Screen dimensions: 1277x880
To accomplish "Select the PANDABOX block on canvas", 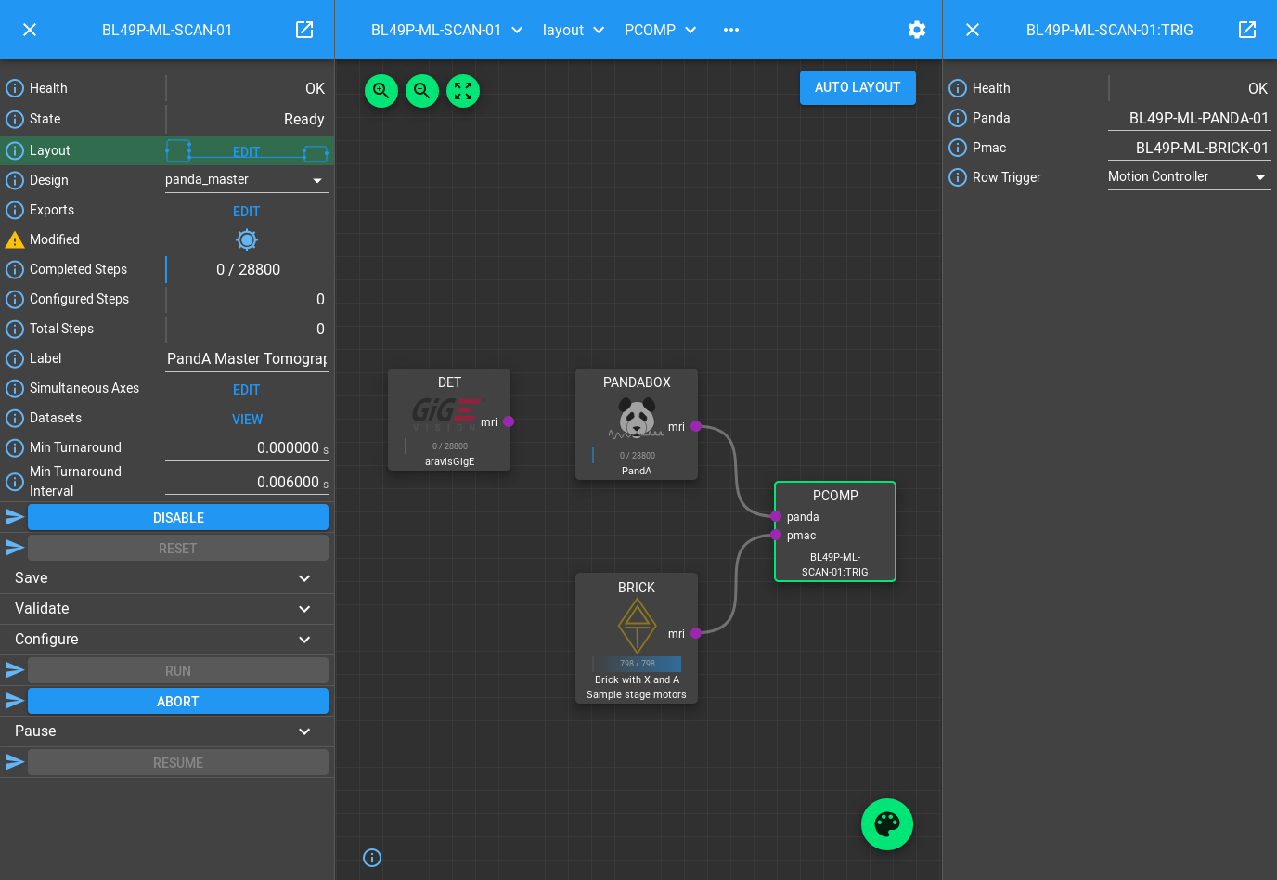I will point(637,423).
